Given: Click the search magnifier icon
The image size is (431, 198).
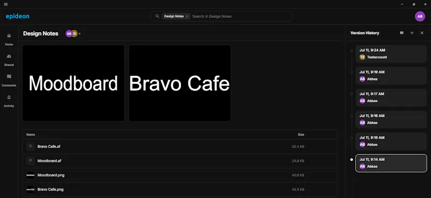Looking at the screenshot, I should click(157, 16).
